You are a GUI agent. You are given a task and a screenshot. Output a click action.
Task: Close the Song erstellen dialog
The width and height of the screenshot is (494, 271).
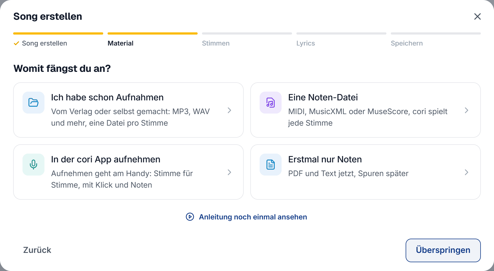click(x=478, y=16)
